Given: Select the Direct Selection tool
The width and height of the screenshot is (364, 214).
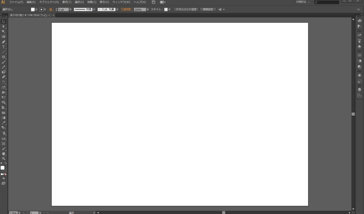Looking at the screenshot, I should [4, 26].
